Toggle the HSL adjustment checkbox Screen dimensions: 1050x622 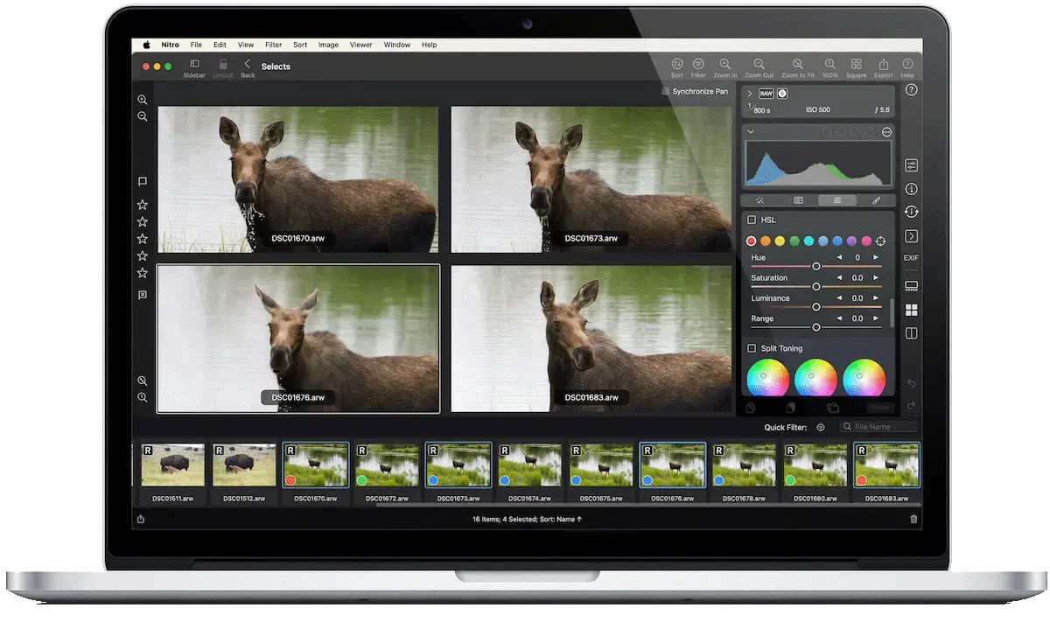(750, 220)
